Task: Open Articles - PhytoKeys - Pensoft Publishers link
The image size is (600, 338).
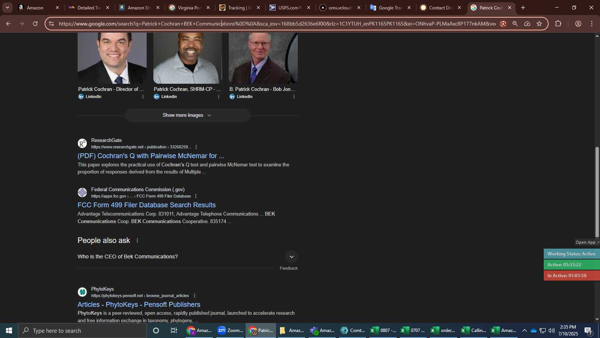Action: click(139, 305)
